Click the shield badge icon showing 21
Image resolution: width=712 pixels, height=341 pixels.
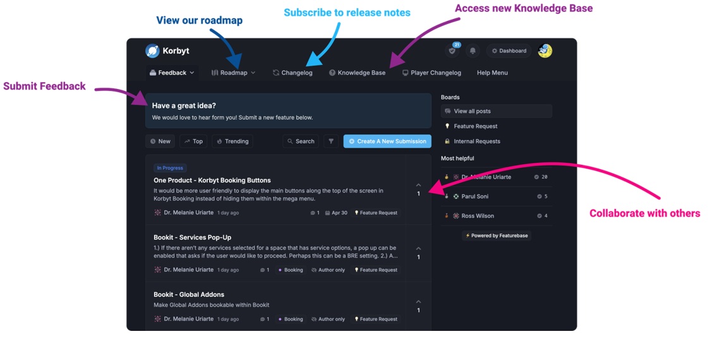[452, 51]
